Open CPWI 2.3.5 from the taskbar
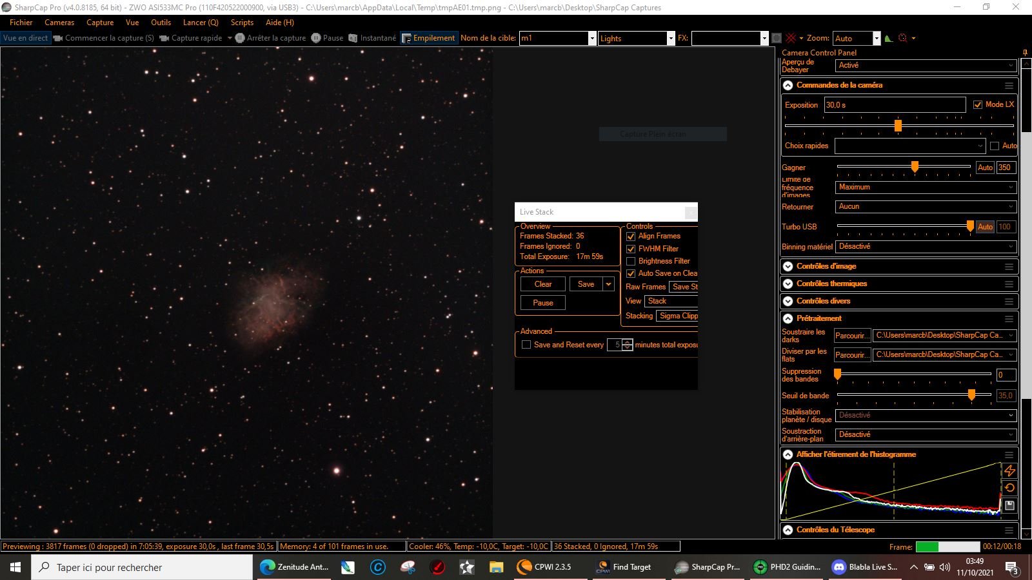This screenshot has height=580, width=1032. coord(544,567)
